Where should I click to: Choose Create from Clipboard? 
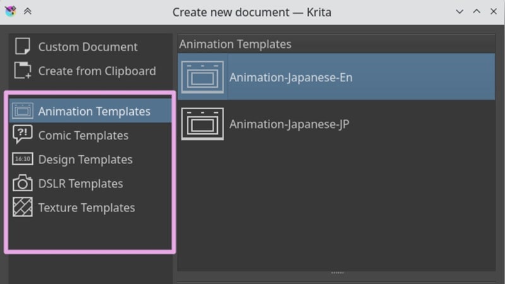[x=90, y=71]
